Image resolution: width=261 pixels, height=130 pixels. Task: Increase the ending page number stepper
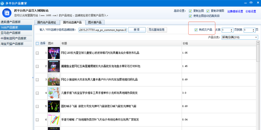click(253, 29)
